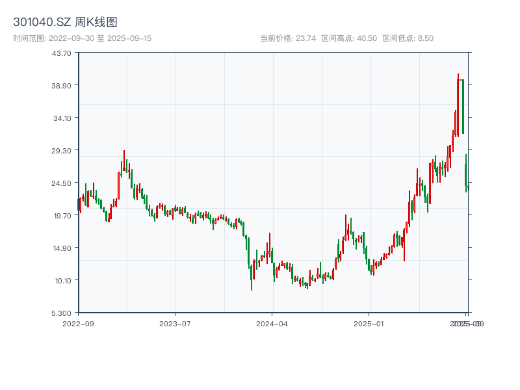Viewport: 520px width, 390px height.
Task: Click the tall green candle below the 40.50 peak
Action: (463, 107)
